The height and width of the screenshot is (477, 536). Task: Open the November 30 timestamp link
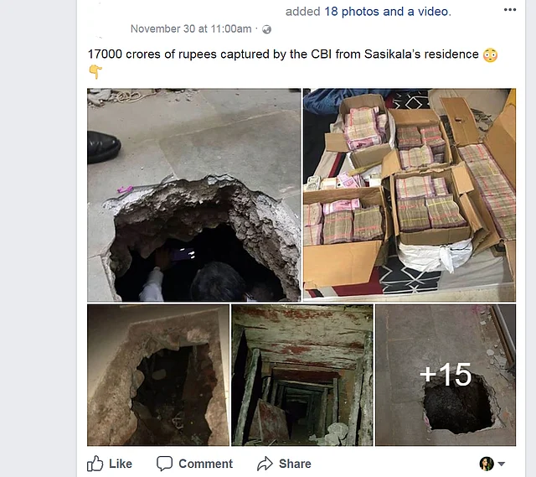[191, 29]
